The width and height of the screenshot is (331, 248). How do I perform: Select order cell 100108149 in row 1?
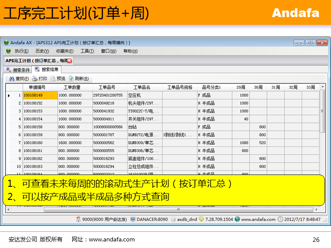[x=40, y=95]
